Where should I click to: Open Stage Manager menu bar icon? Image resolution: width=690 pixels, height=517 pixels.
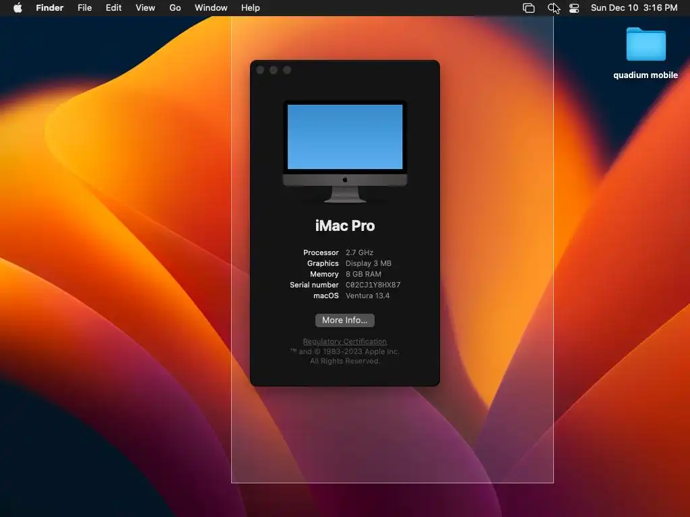pyautogui.click(x=528, y=8)
